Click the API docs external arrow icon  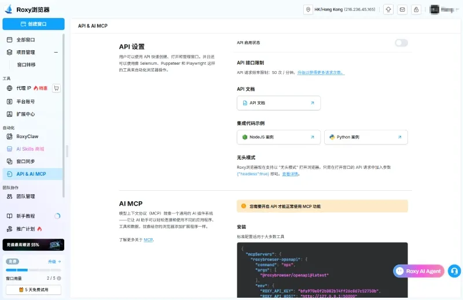(x=313, y=103)
